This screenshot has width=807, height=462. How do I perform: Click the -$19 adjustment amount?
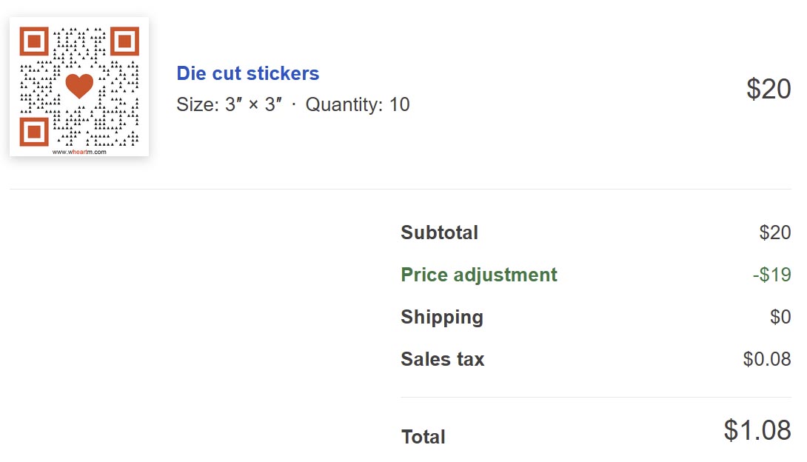coord(771,274)
